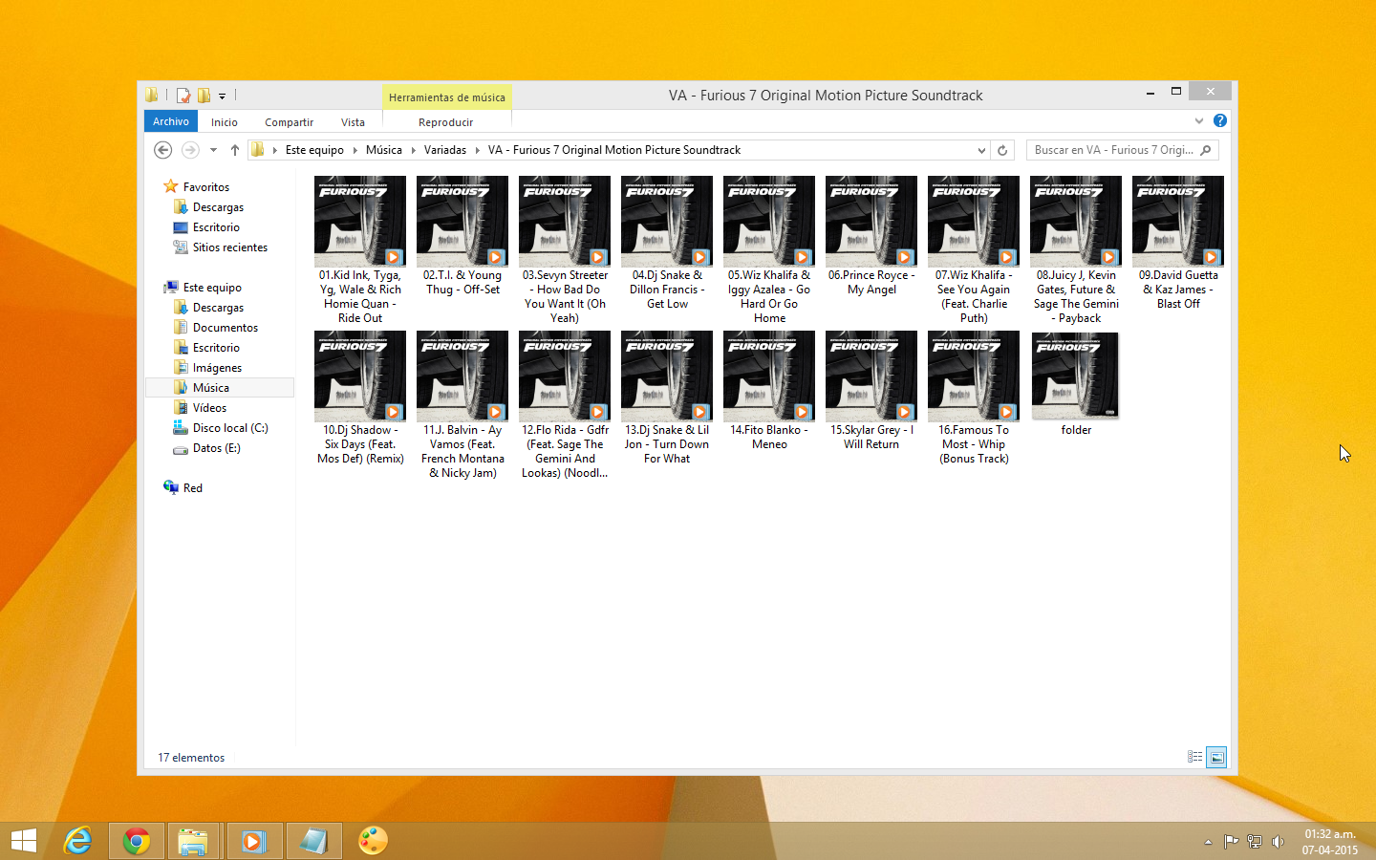Select 01.Kid Ink Ride Out track
Screen dimensions: 1376x860
(x=360, y=250)
